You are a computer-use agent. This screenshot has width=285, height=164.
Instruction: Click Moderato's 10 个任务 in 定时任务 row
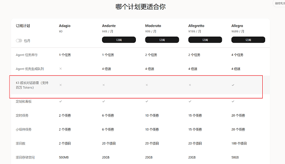point(152,115)
